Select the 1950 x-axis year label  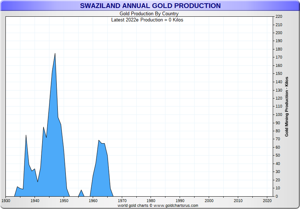click(64, 201)
